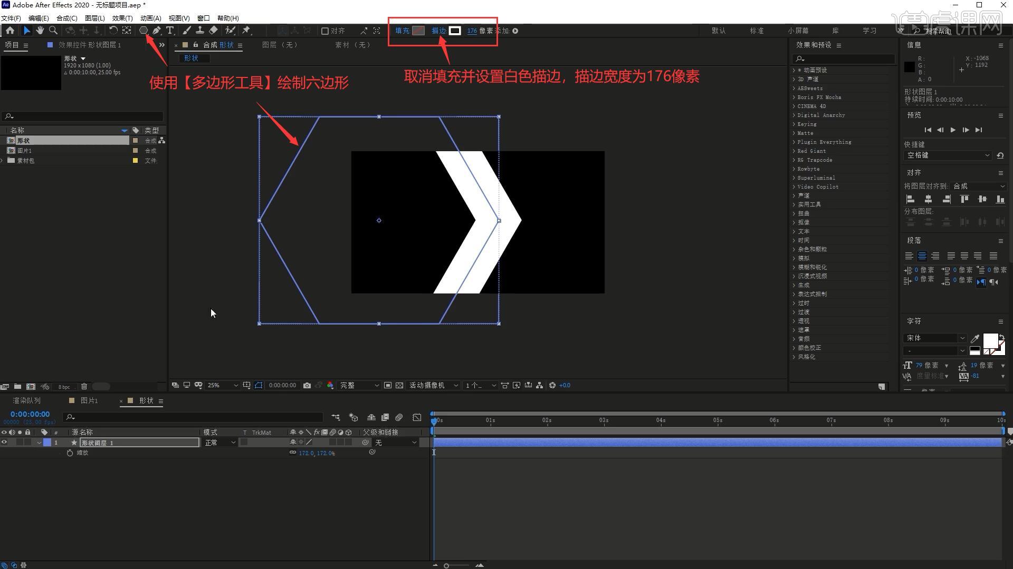Click the Home icon in toolbar
1013x569 pixels.
click(10, 31)
